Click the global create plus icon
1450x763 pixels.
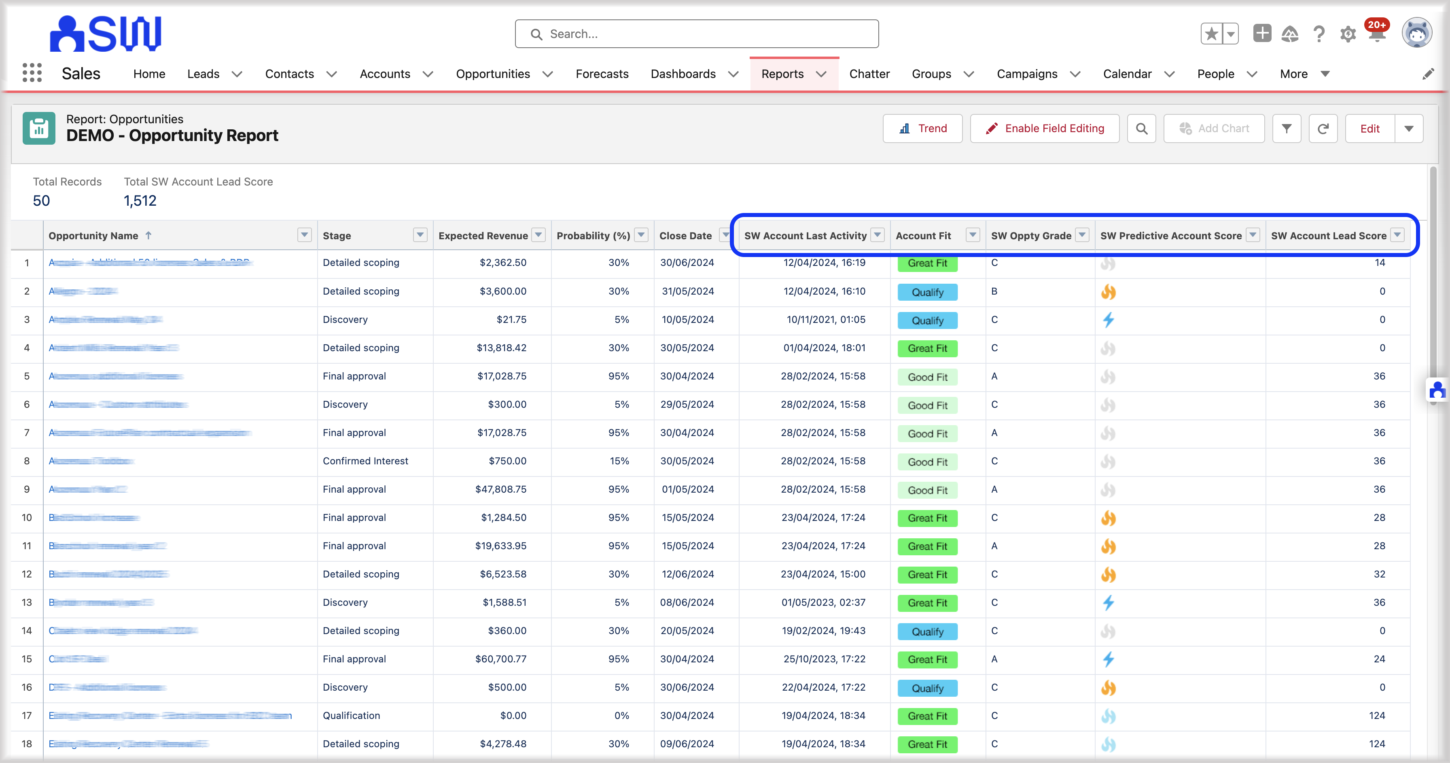[1262, 34]
